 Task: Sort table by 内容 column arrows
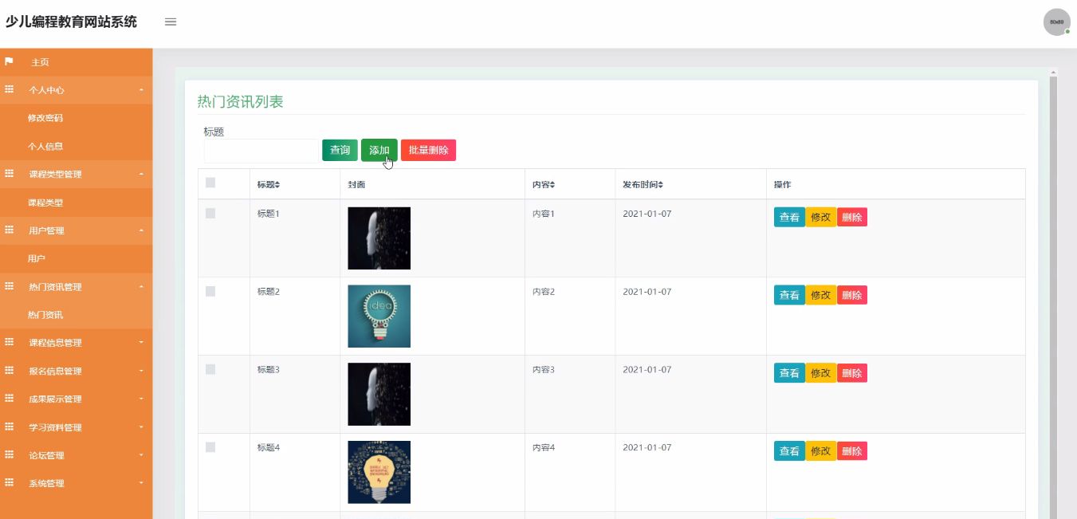[552, 185]
